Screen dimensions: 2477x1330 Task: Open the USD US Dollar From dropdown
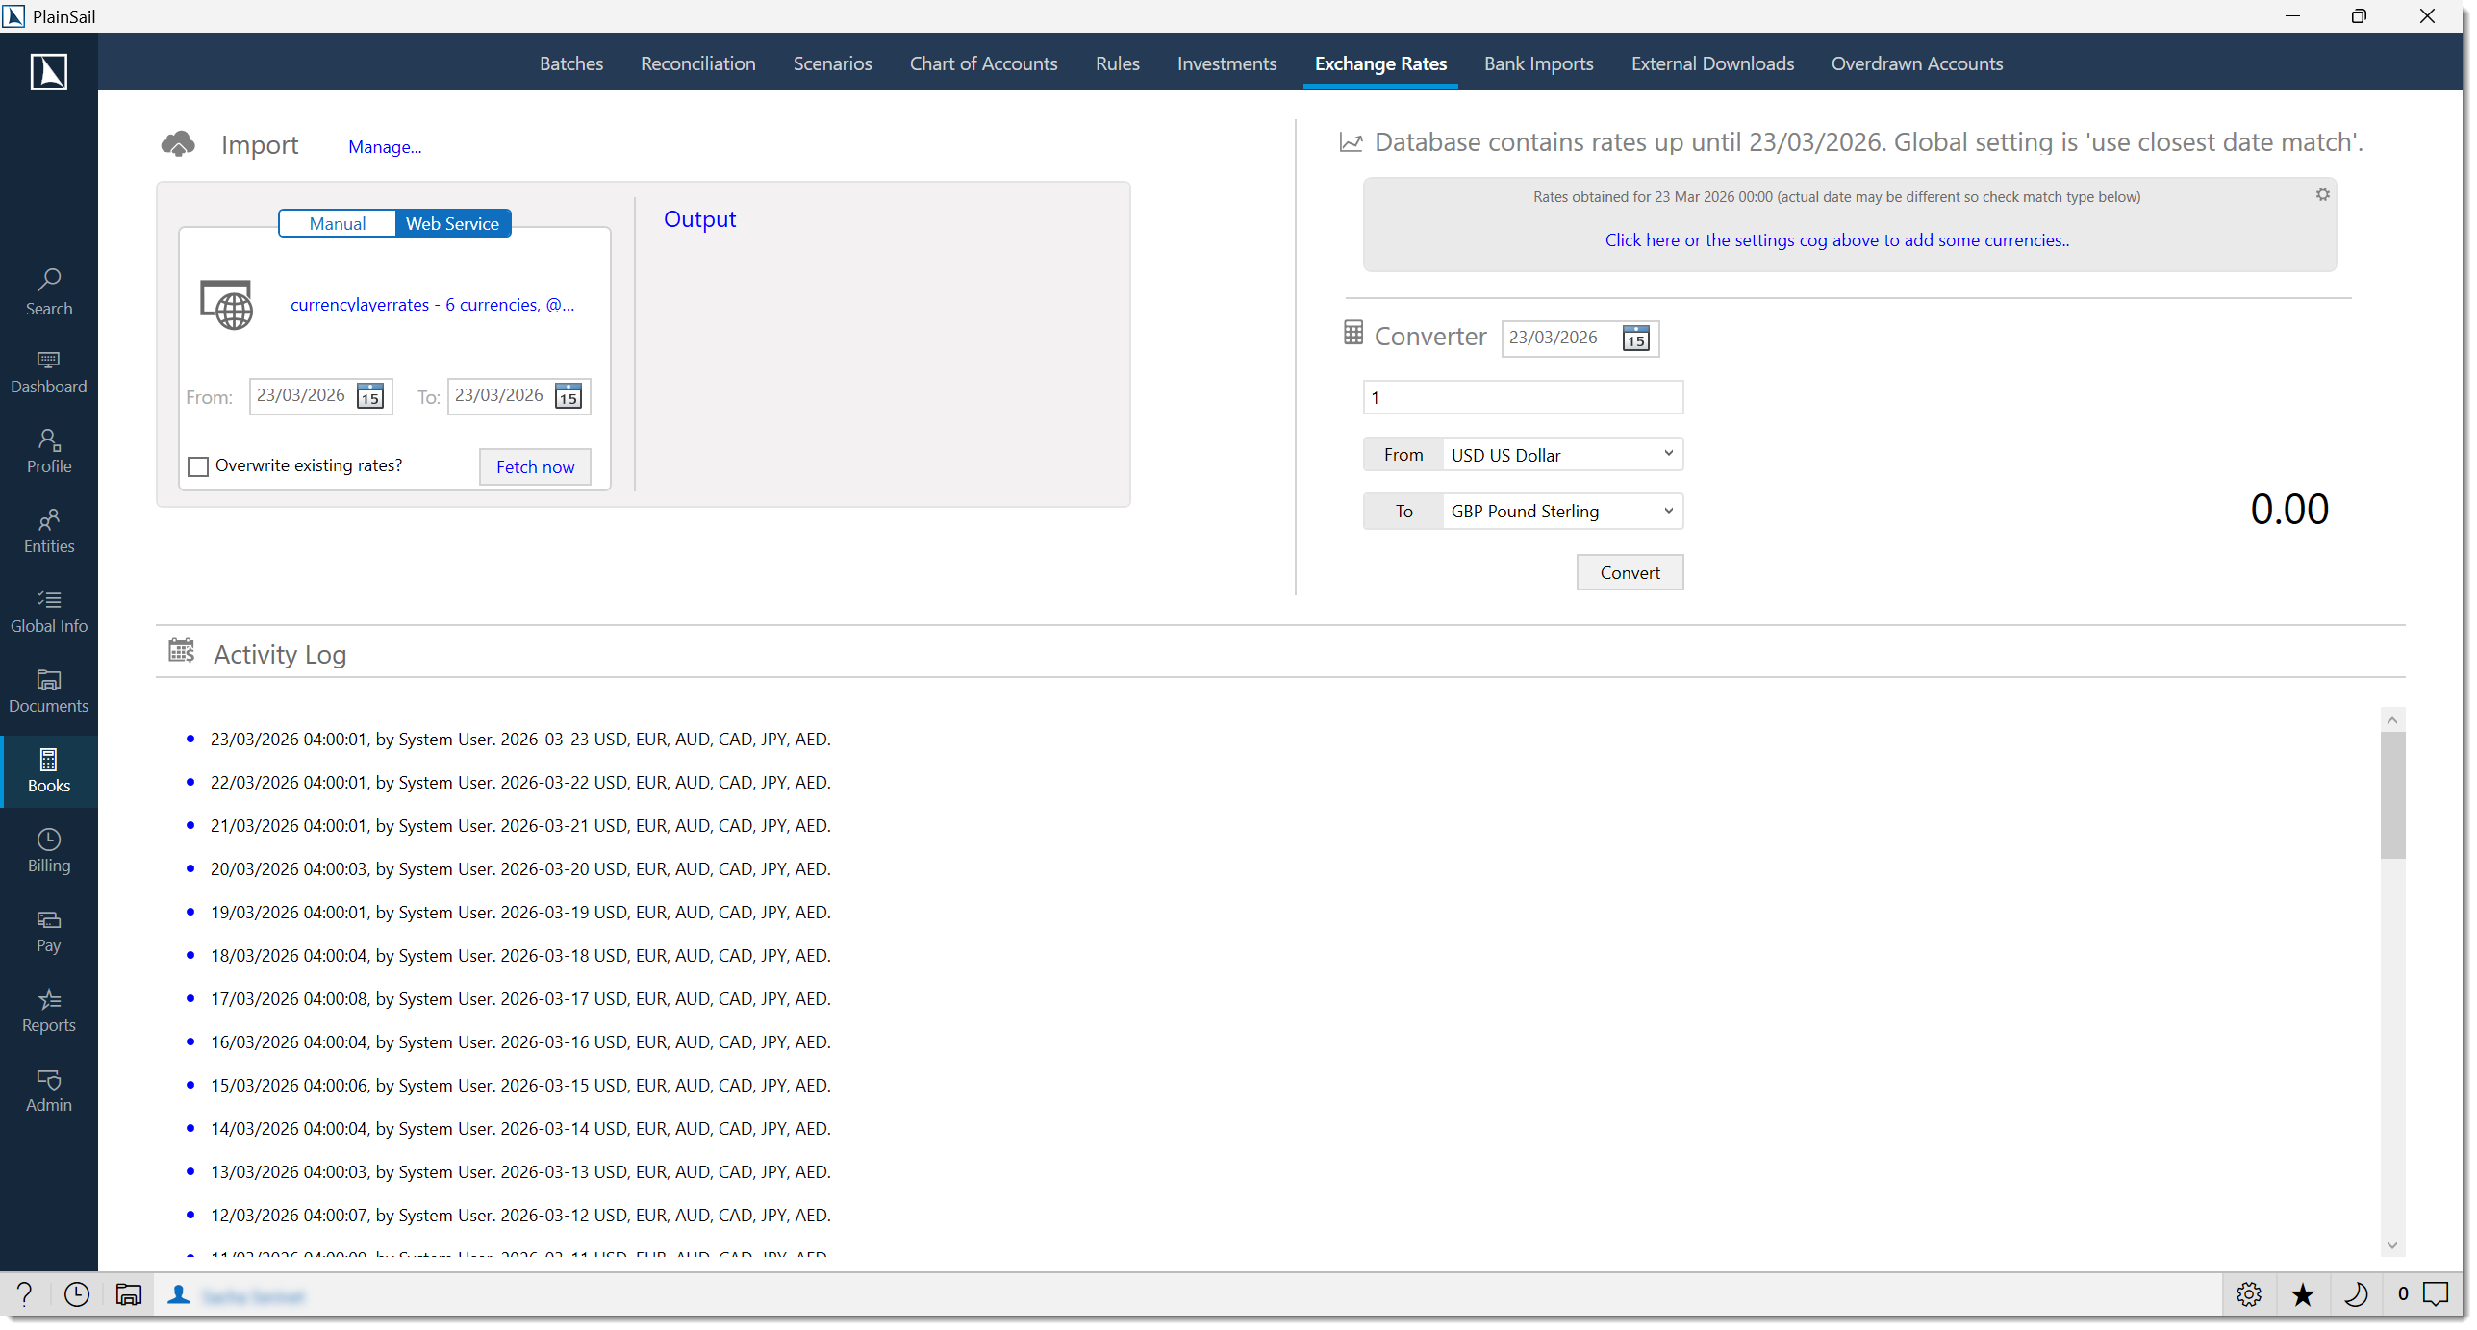[x=1560, y=454]
